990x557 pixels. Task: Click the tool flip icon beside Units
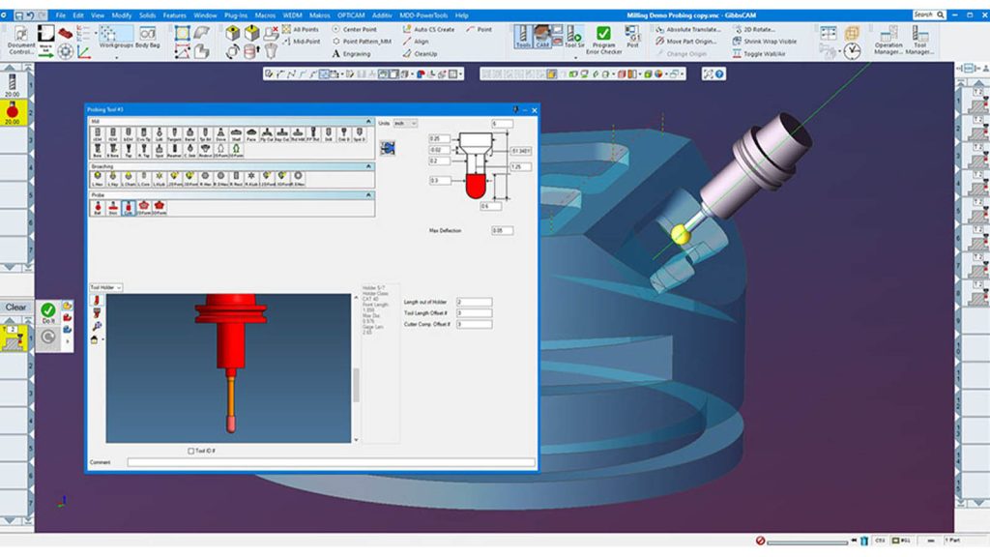click(388, 148)
